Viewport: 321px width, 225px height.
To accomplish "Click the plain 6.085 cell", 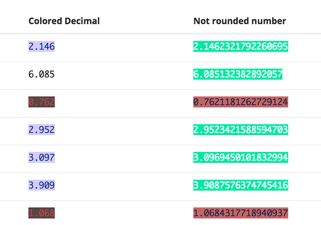I will 41,74.
